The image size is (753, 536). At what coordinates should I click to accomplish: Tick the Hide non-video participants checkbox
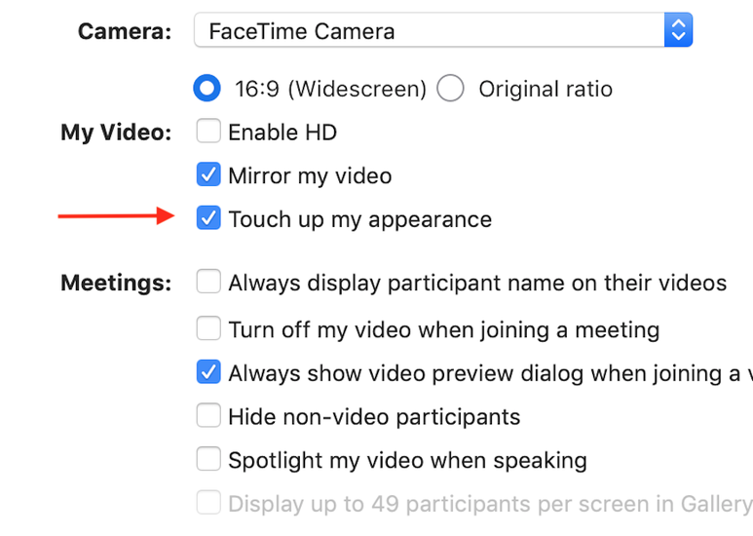coord(208,416)
